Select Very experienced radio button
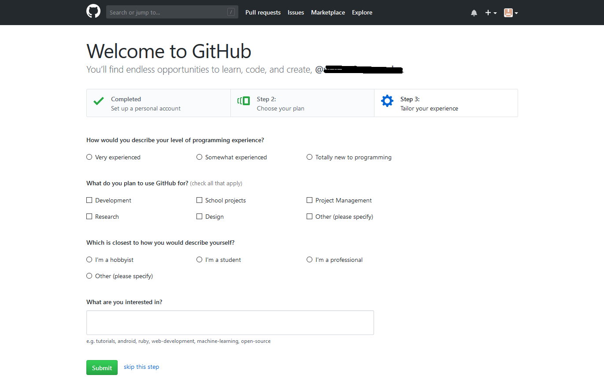The image size is (604, 386). tap(89, 157)
